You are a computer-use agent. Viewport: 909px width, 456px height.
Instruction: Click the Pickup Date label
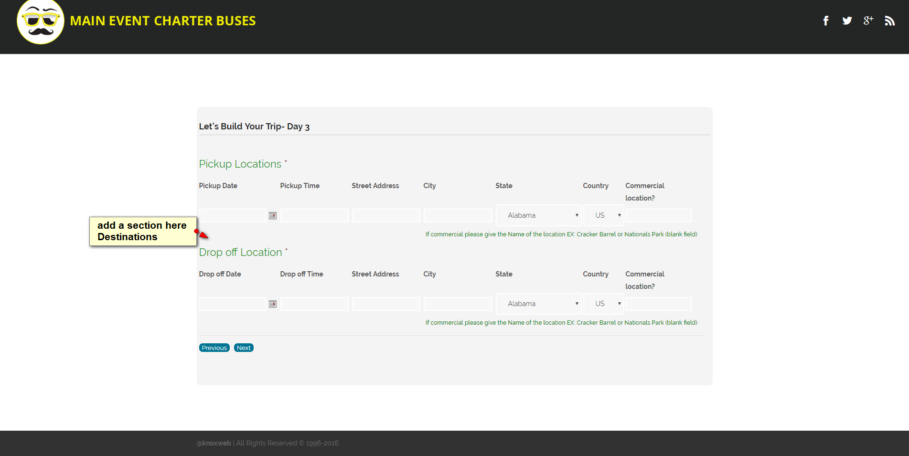click(x=218, y=186)
